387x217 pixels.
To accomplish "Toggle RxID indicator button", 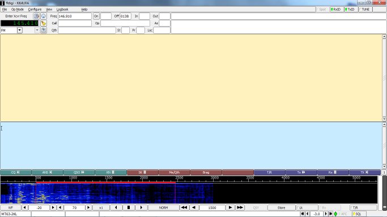I will point(337,10).
